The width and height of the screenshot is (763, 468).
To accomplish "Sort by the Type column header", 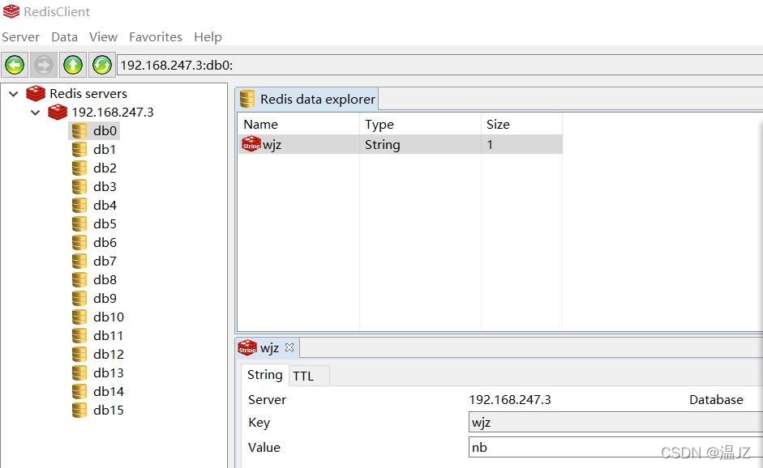I will tap(421, 125).
